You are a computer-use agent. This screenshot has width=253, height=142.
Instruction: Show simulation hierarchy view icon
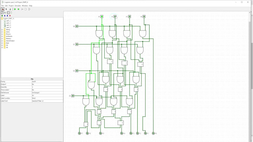(5, 13)
